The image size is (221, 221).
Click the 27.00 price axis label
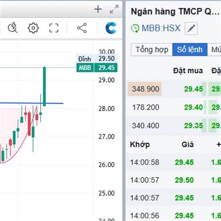click(106, 137)
